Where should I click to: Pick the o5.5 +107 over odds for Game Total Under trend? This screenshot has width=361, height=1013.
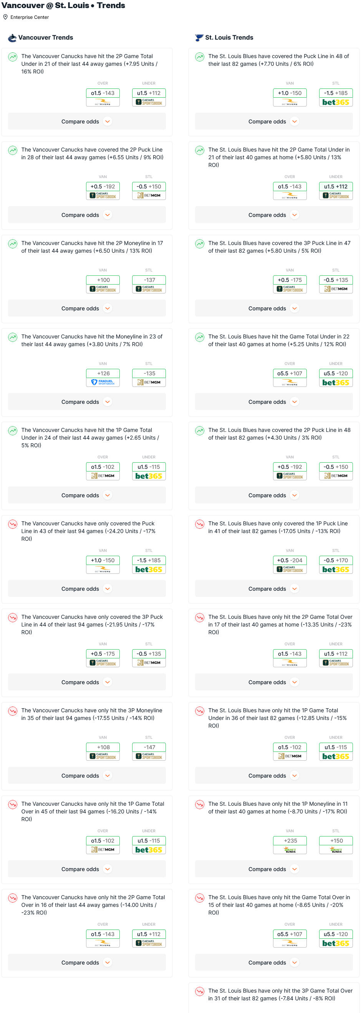[290, 373]
